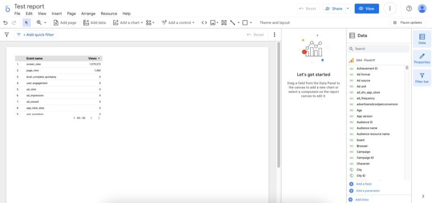Viewport: 432px width, 203px height.
Task: Switch to the Data side tab
Action: [x=422, y=39]
